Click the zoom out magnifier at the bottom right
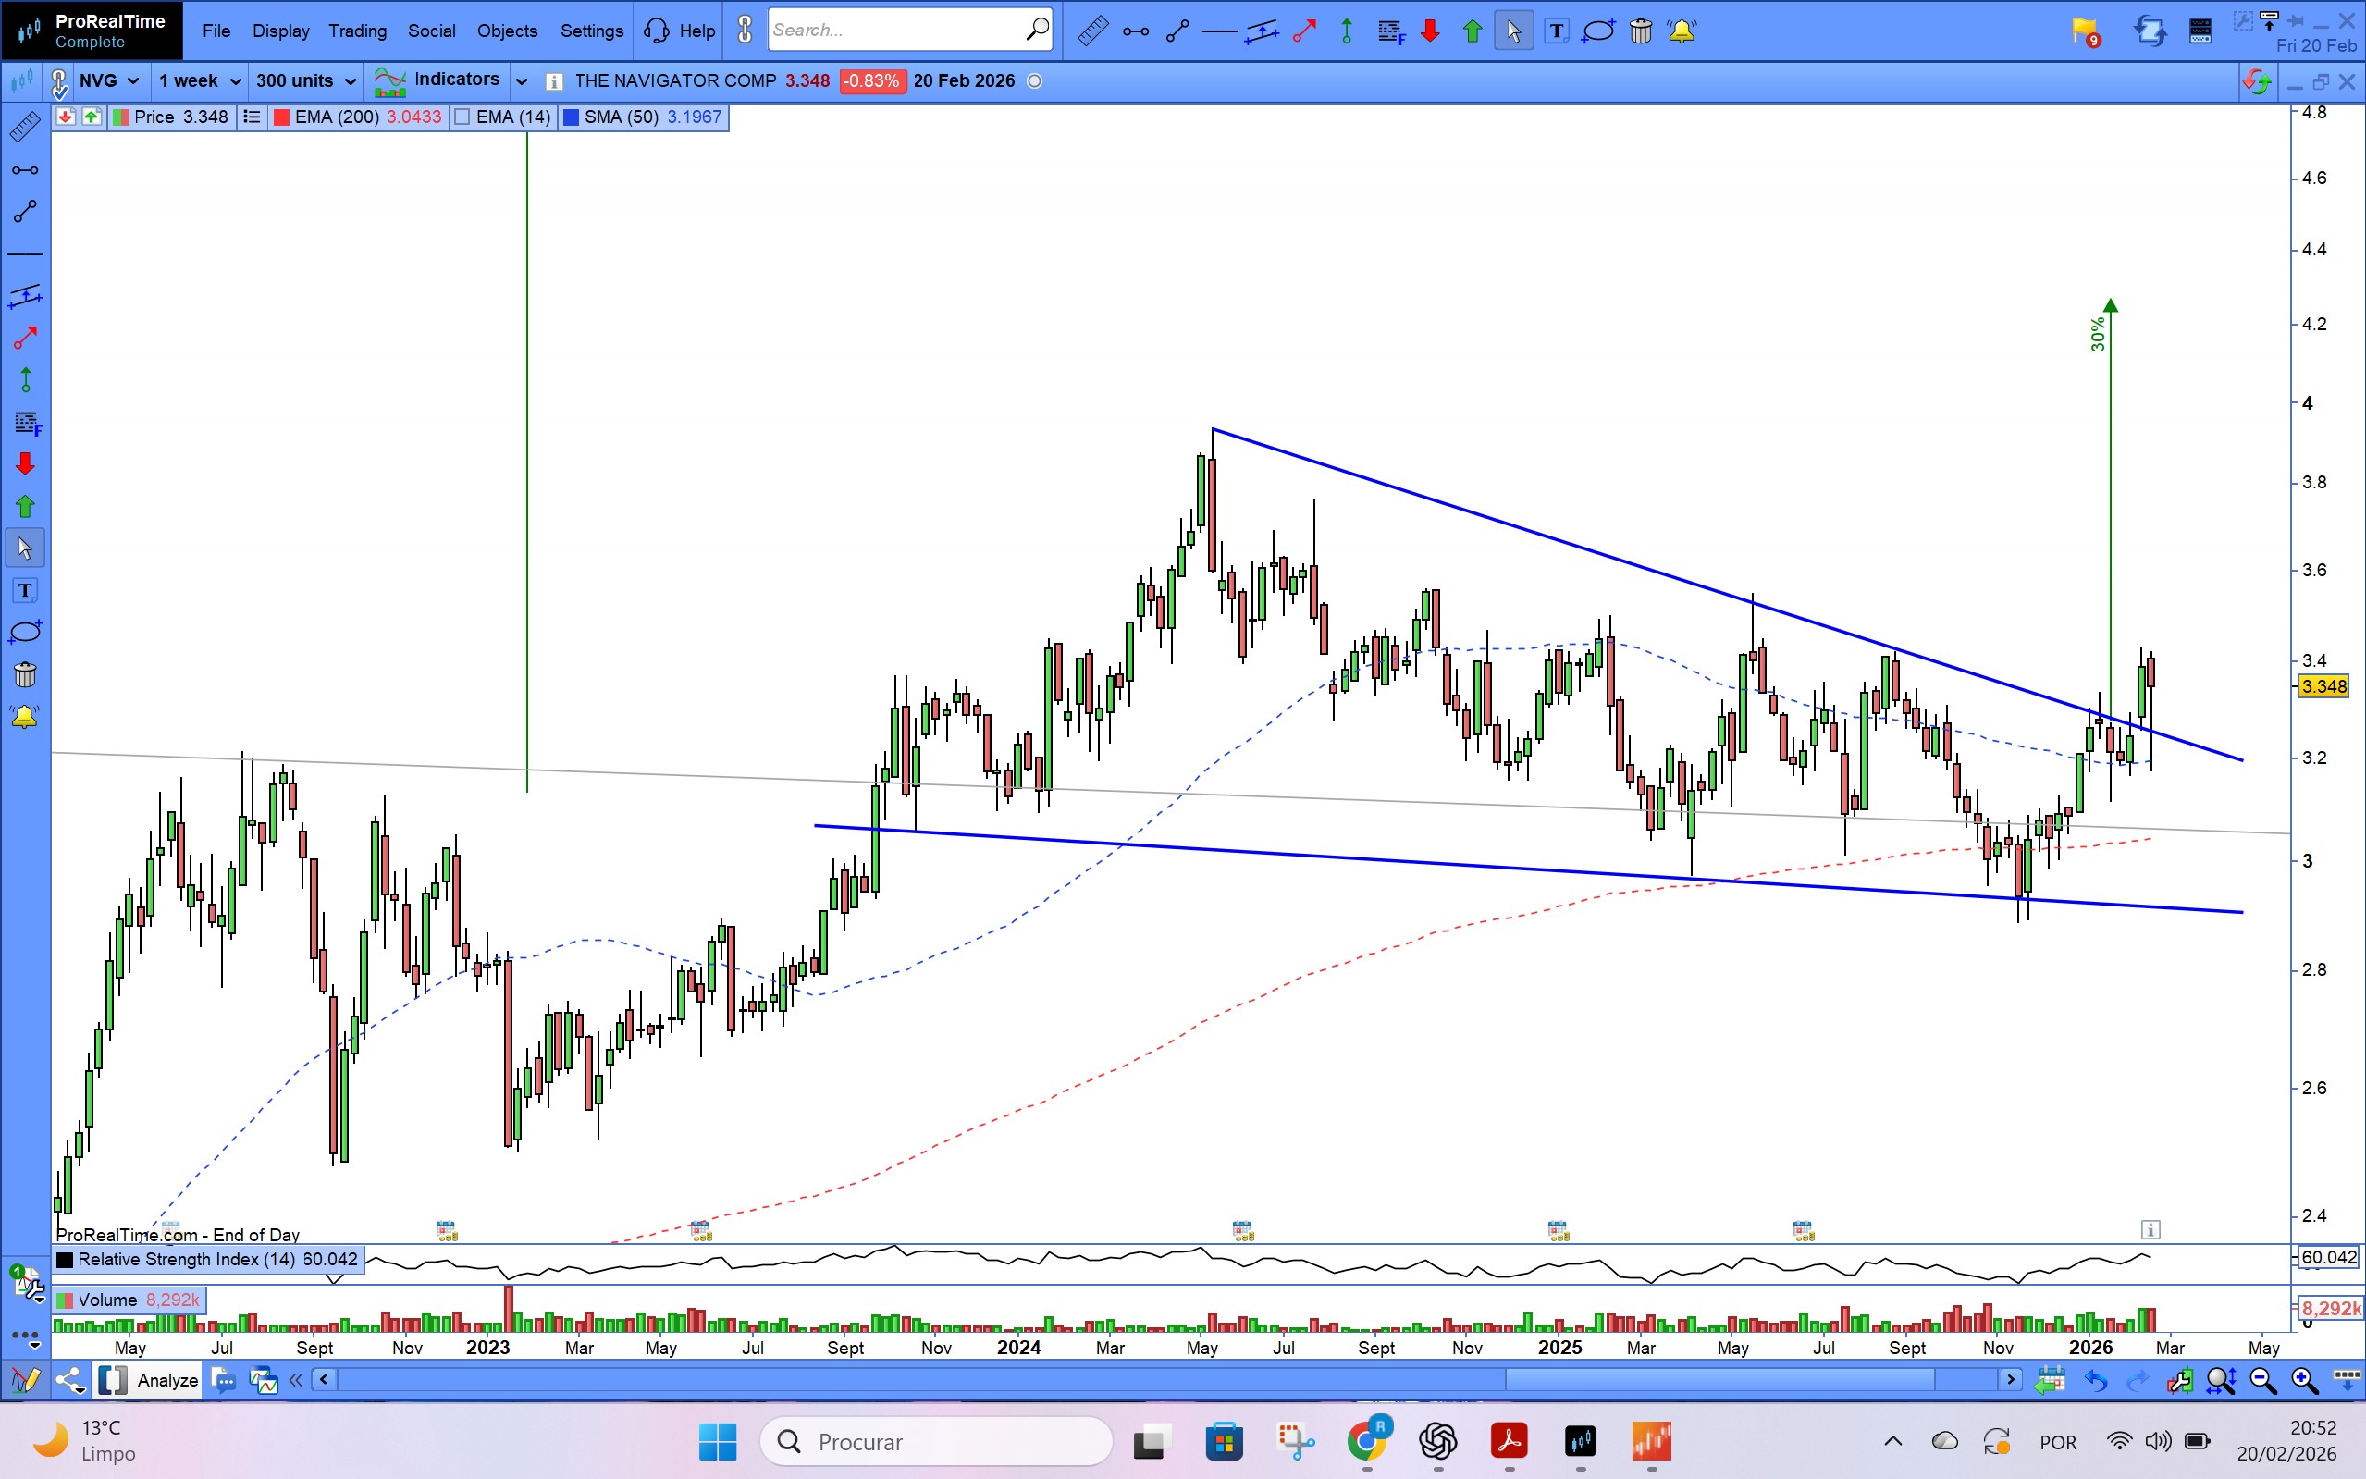 (2262, 1380)
